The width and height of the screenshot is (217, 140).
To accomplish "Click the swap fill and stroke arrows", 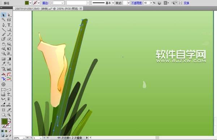I will coord(10,119).
